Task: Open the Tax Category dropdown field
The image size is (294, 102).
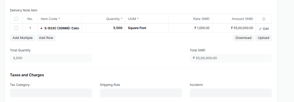Action: click(51, 93)
